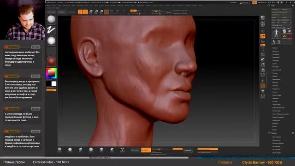This screenshot has width=295, height=166.
Task: Click orange Menus button in title bar
Action: tap(254, 2)
